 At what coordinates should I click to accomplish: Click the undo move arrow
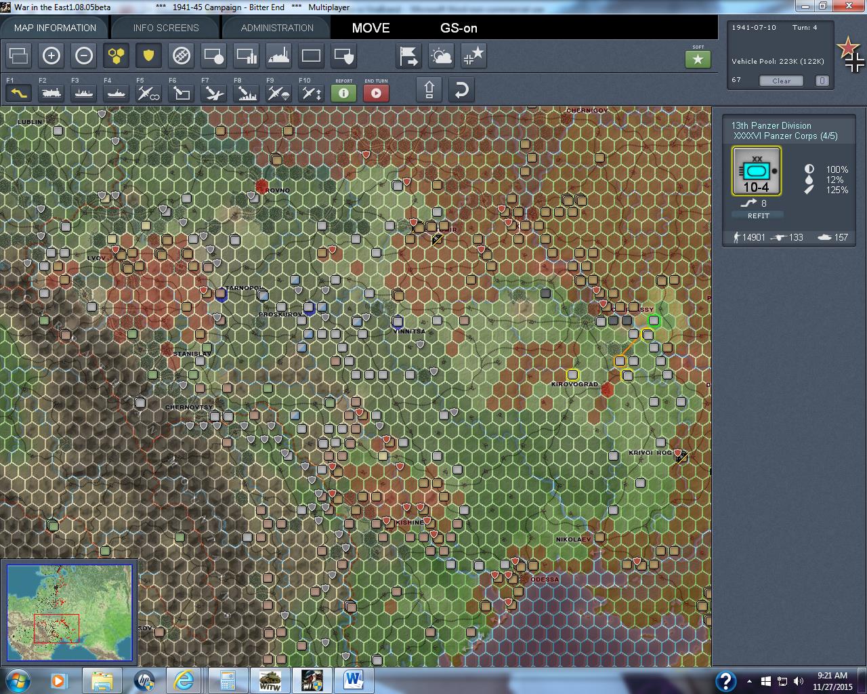tap(461, 90)
